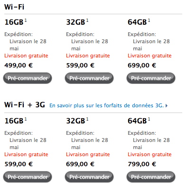Open footnote 1 beside Wi-Fi + 3G 16GB
The height and width of the screenshot is (188, 187).
(26, 119)
